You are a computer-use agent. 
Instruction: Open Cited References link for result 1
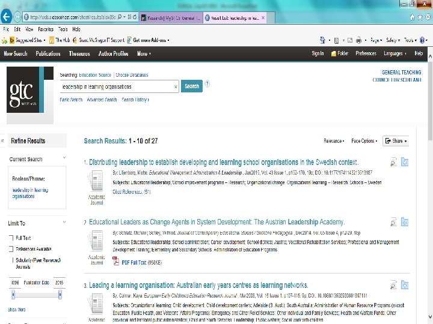132,192
